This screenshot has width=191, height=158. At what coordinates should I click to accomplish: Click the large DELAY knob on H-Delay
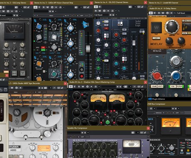coord(172,27)
